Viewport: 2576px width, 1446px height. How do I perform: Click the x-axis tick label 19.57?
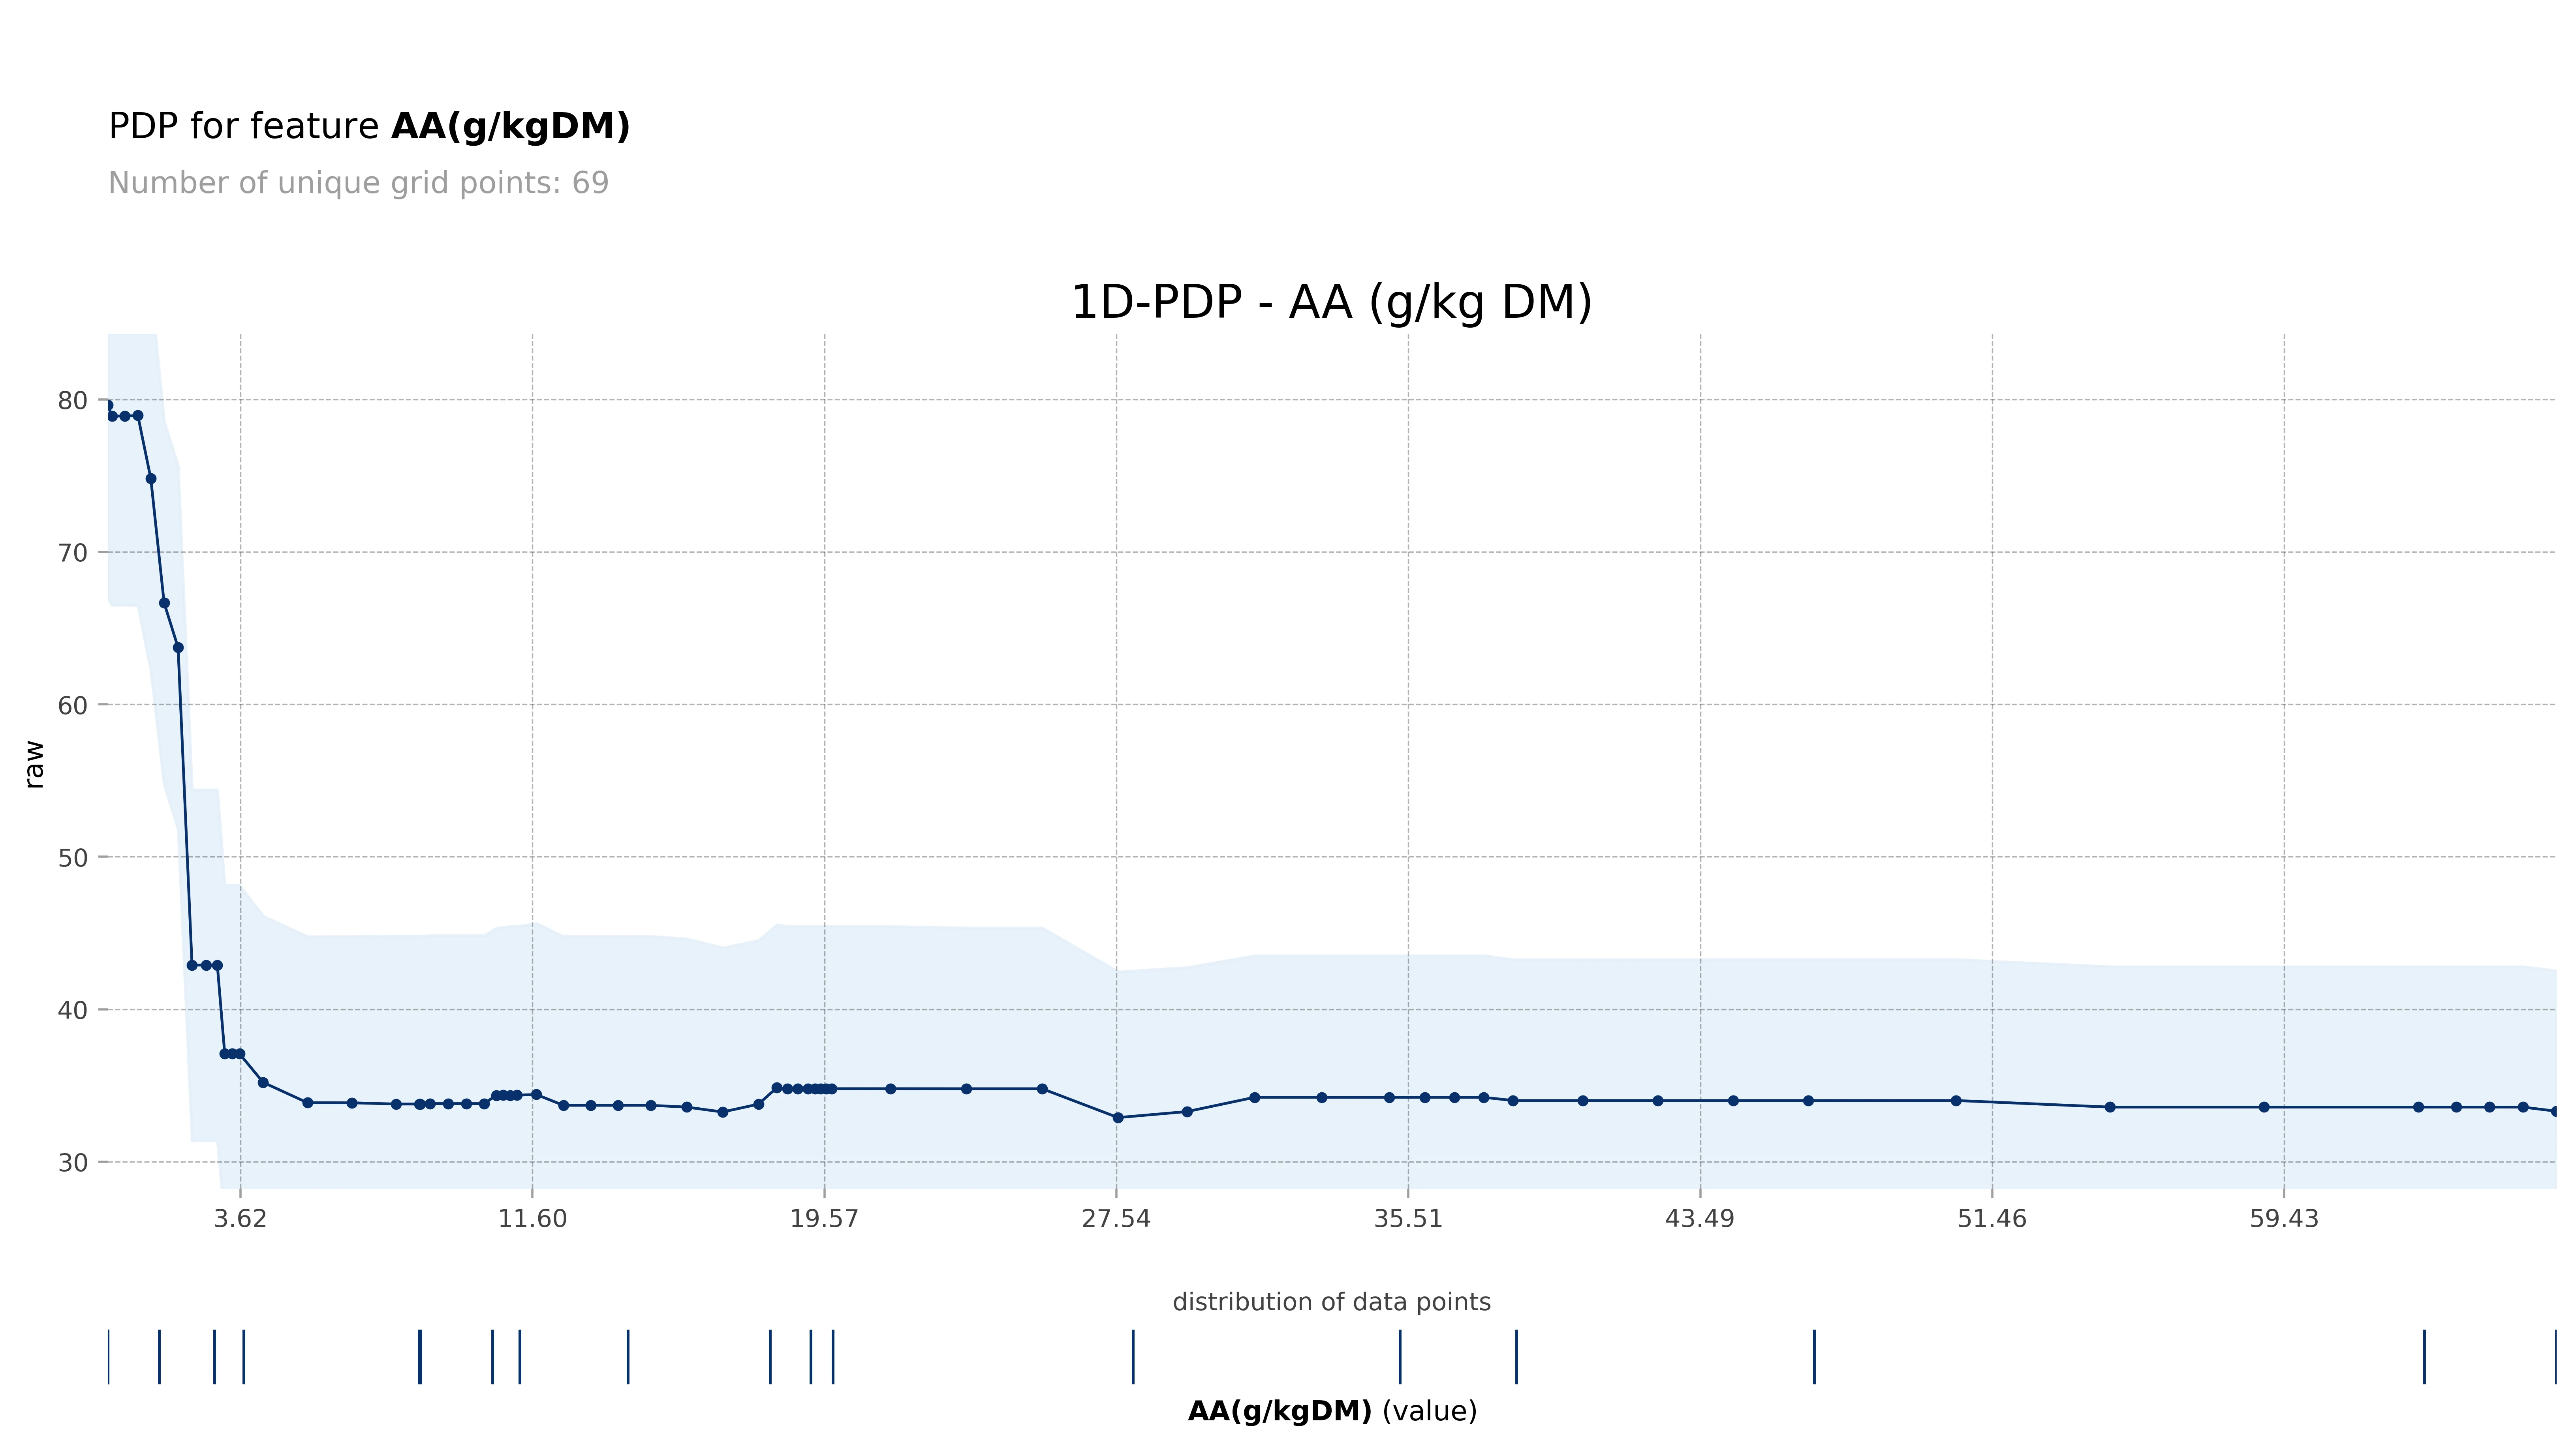coord(824,1219)
